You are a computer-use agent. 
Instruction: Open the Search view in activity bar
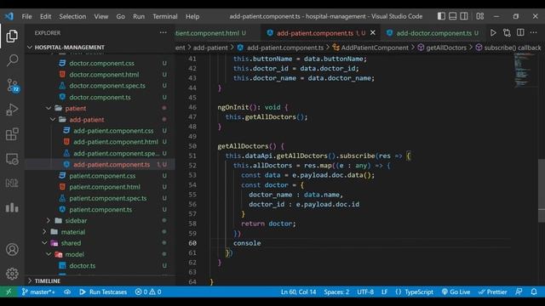[12, 60]
